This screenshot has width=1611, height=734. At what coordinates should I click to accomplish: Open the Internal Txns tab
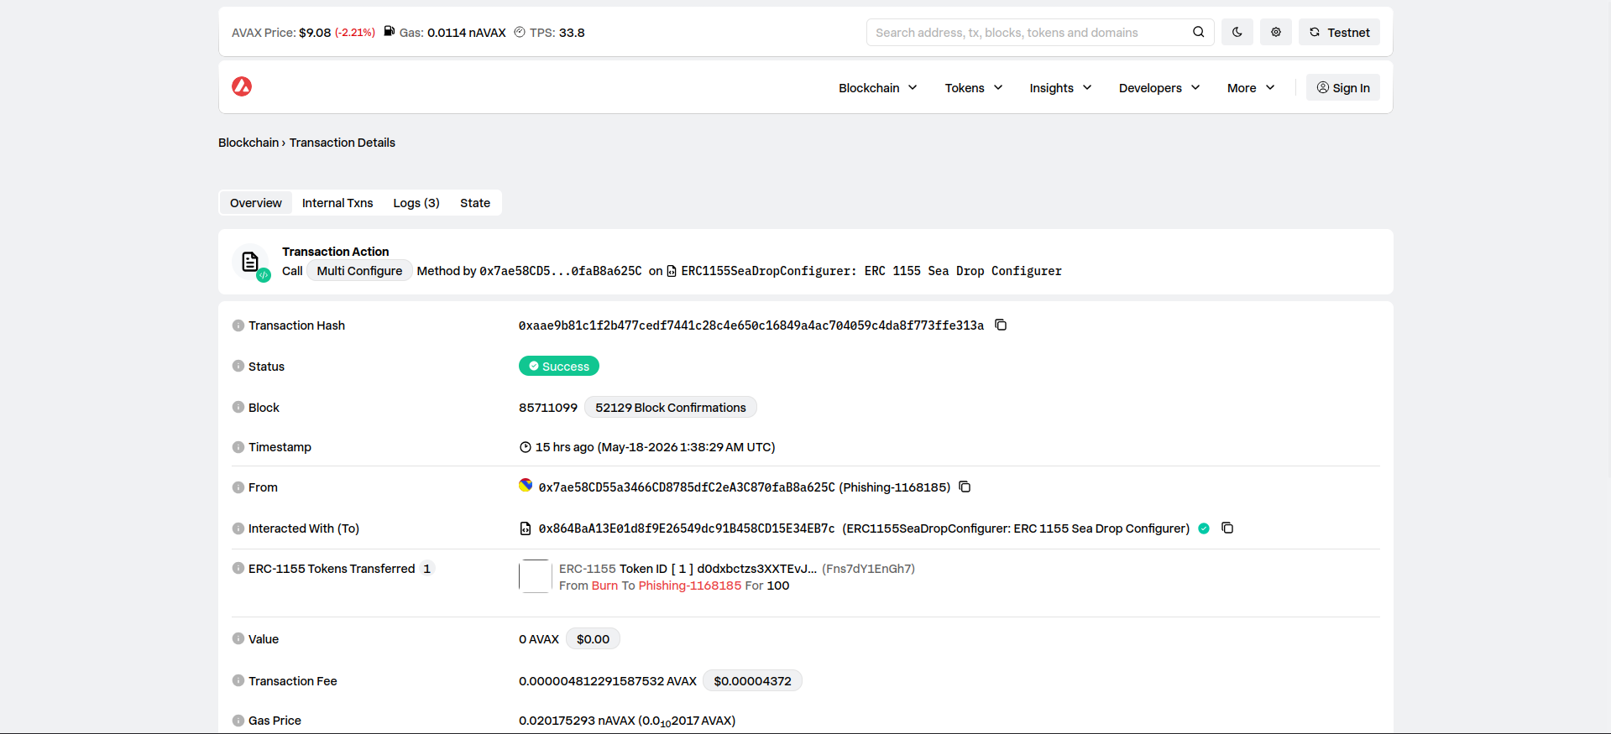(x=337, y=203)
